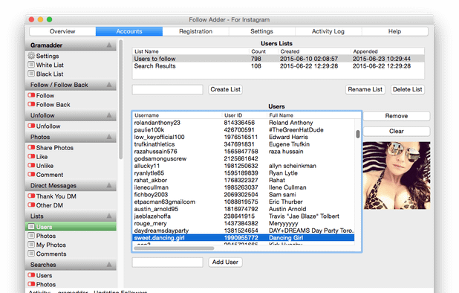Screen dimensions: 459x293
Task: Focus the add user input field
Action: pyautogui.click(x=167, y=263)
